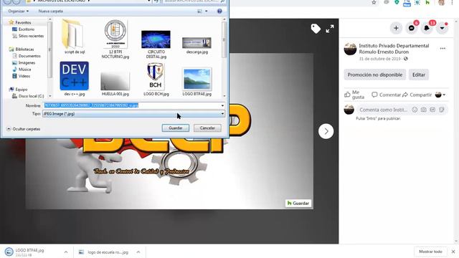This screenshot has width=459, height=258.
Task: Click Promoción no disponible button
Action: 374,75
